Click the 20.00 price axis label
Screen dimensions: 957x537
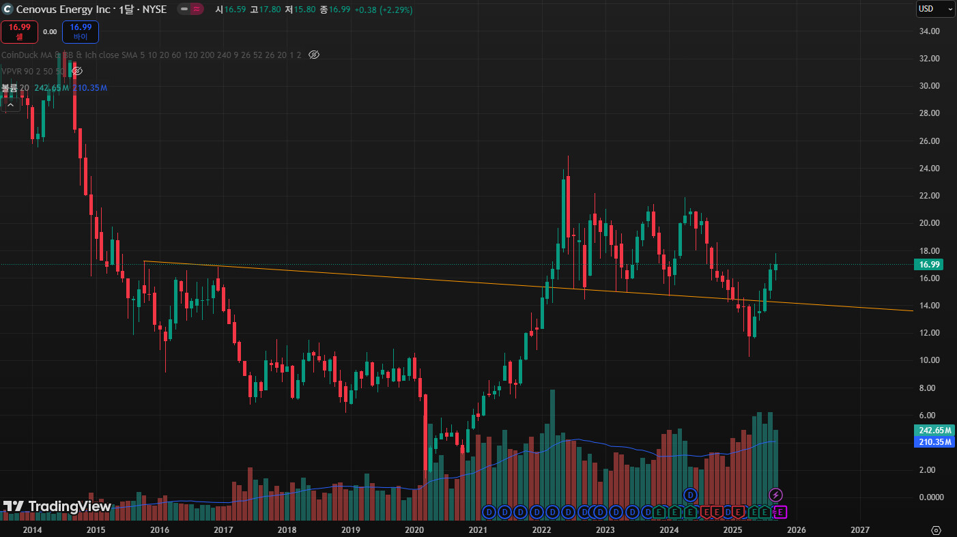[x=930, y=223]
